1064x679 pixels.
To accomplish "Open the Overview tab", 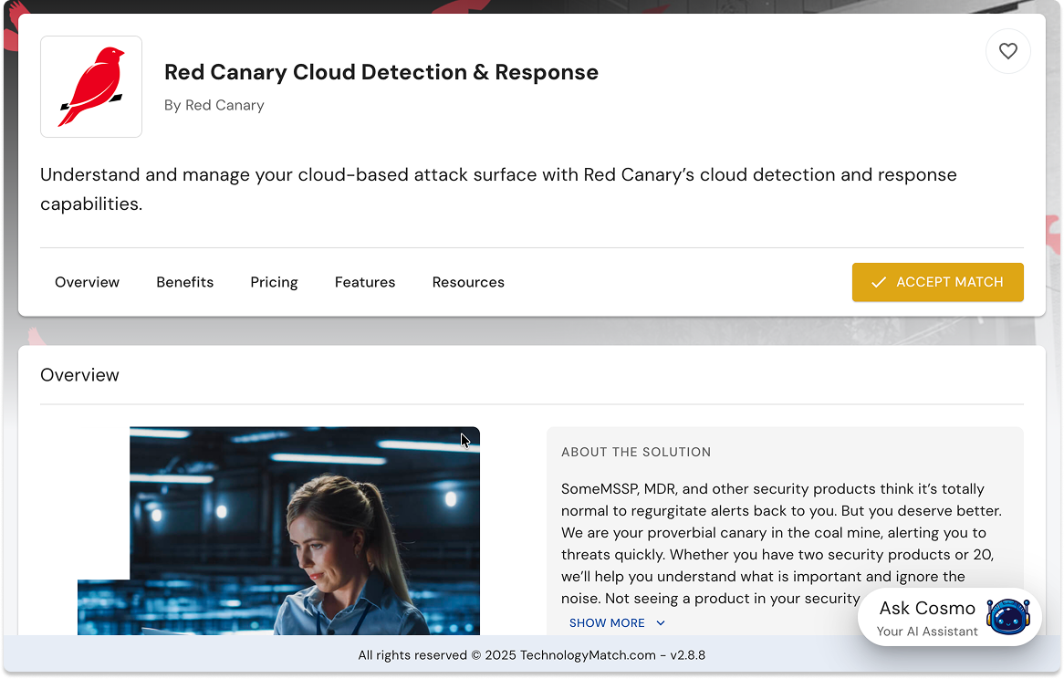I will (x=87, y=282).
